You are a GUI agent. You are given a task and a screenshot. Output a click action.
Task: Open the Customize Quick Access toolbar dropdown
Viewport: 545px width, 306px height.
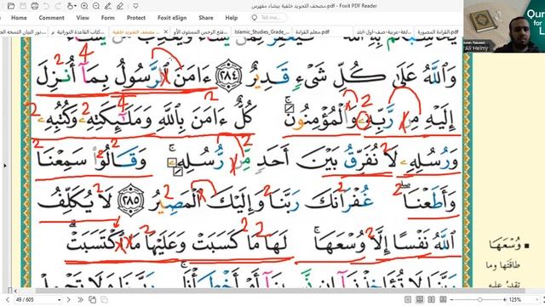[x=135, y=6]
